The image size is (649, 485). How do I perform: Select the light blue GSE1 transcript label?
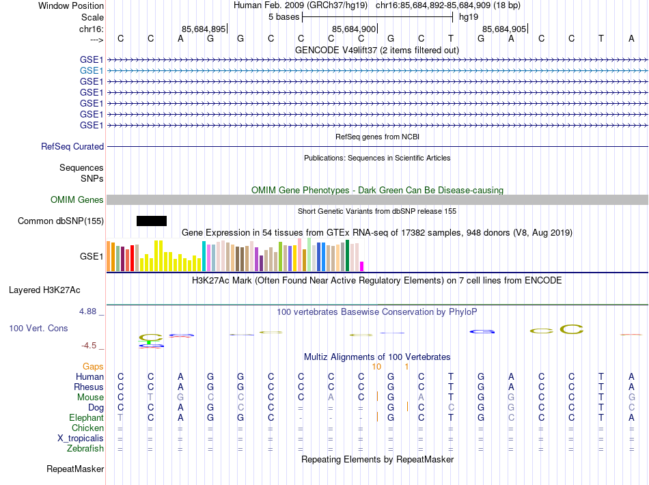coord(92,71)
